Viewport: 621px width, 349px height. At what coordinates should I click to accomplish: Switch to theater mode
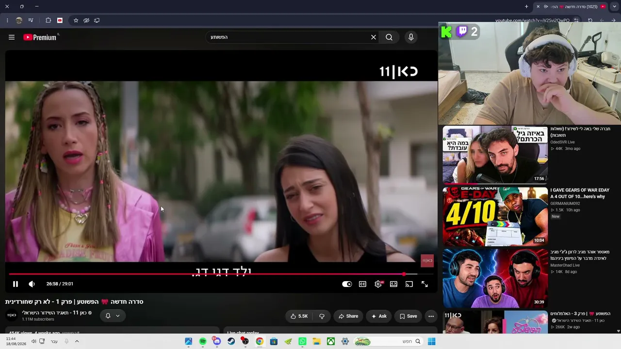[x=393, y=284]
